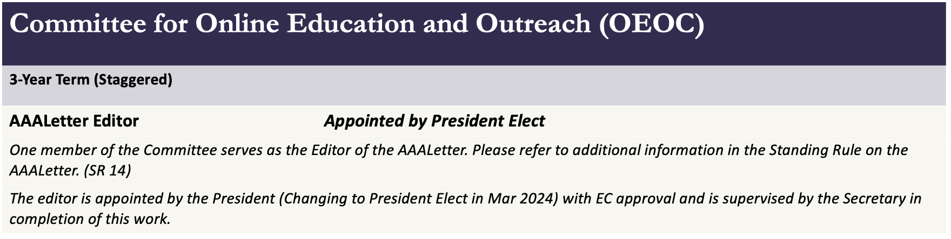Screen dimensions: 951x239
Task: Click the paragraph starting 'The editor is appointed'
Action: click(x=465, y=209)
